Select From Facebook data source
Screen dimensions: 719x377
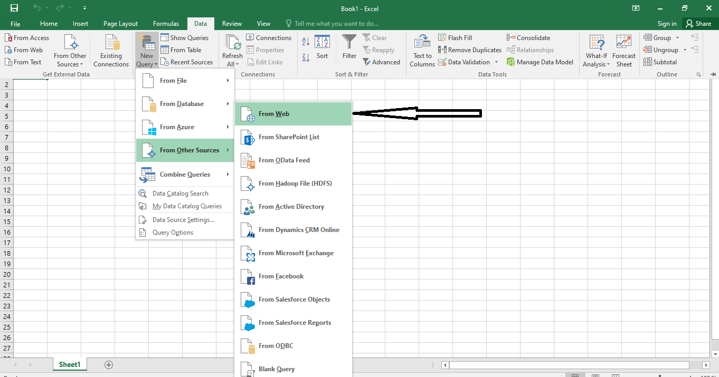281,276
